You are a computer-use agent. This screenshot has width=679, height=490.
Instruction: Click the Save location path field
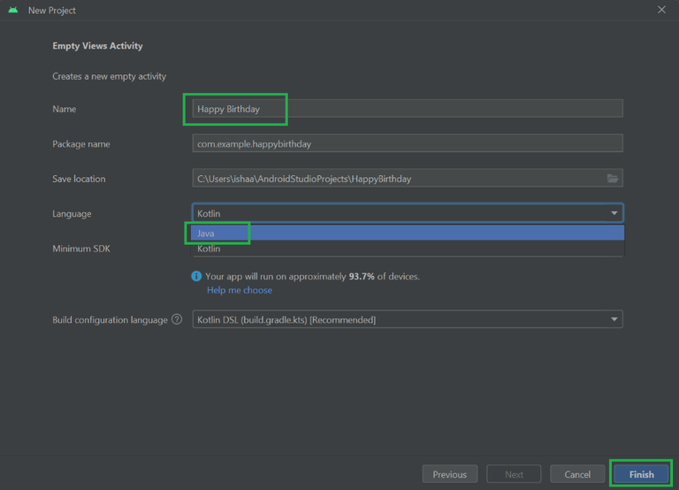(x=398, y=179)
